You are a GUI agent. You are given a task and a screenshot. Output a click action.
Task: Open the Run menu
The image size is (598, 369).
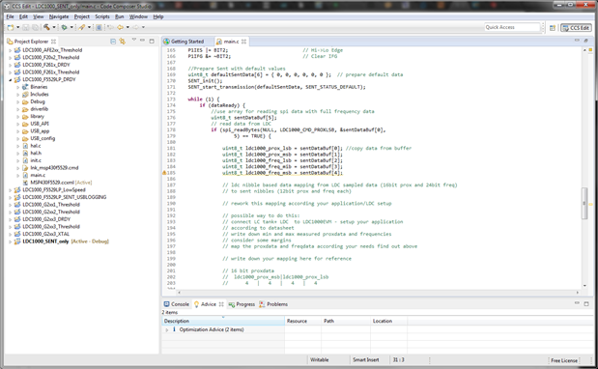(120, 16)
